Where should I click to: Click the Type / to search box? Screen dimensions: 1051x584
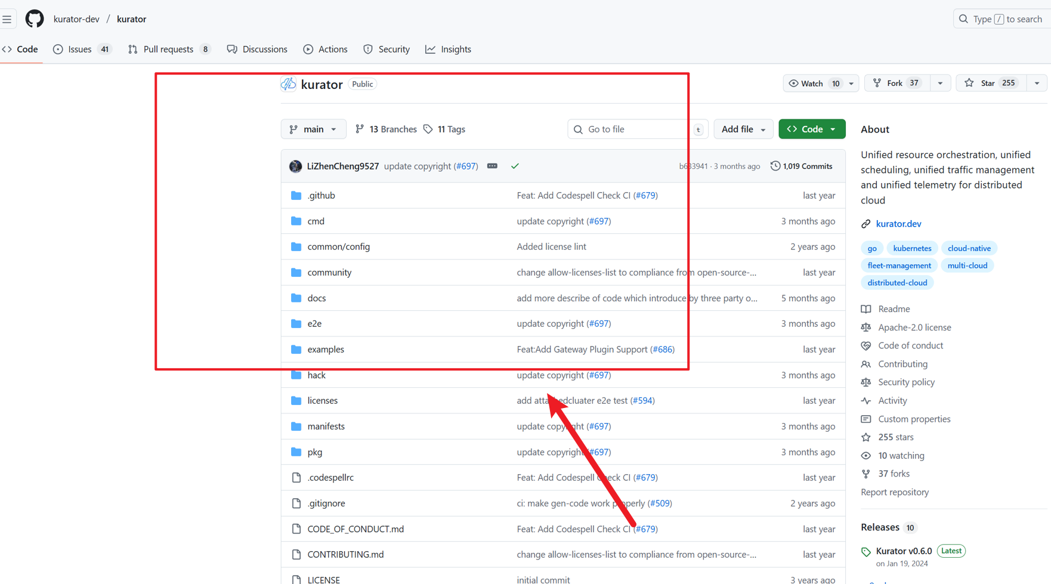click(x=1002, y=19)
